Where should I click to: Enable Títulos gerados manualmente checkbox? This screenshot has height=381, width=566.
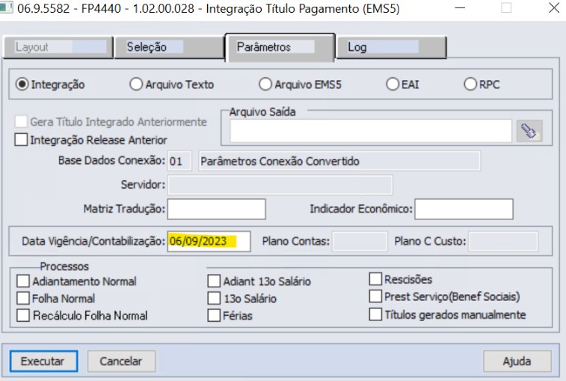pos(375,314)
